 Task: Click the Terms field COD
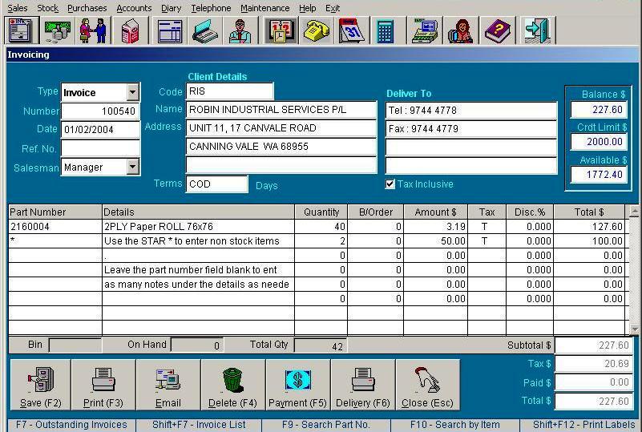[x=216, y=184]
